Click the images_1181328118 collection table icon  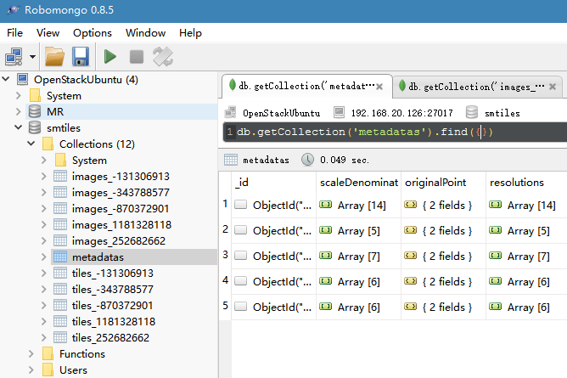tap(60, 224)
